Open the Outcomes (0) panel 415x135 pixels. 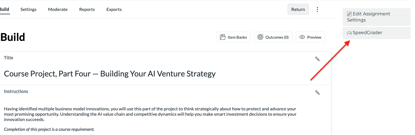(273, 37)
